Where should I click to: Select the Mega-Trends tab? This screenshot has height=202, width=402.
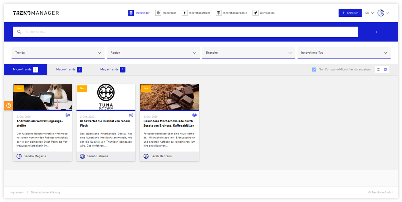coord(113,69)
